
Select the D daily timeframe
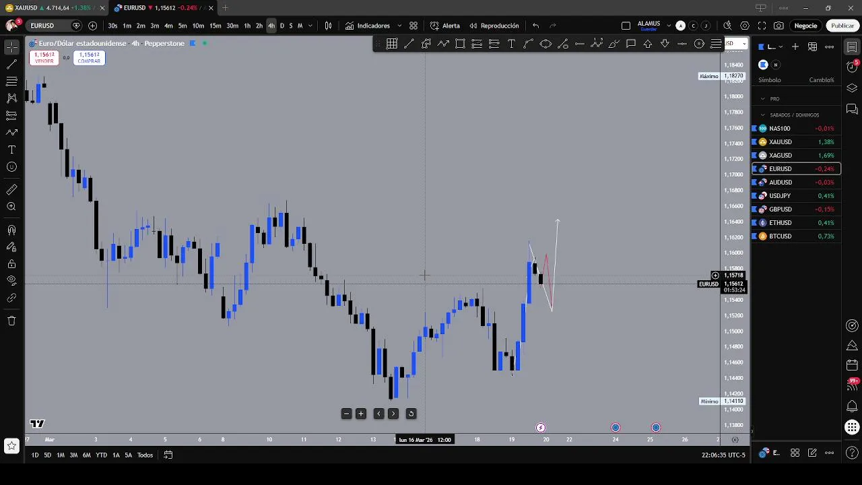[281, 26]
